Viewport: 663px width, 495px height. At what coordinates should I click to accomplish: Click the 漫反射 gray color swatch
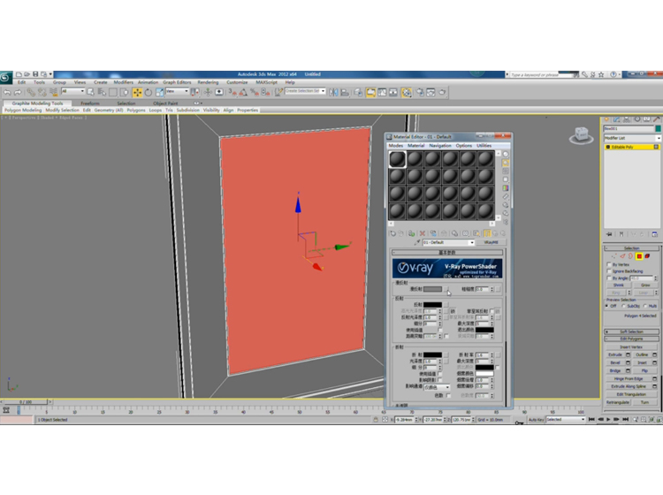tap(432, 289)
